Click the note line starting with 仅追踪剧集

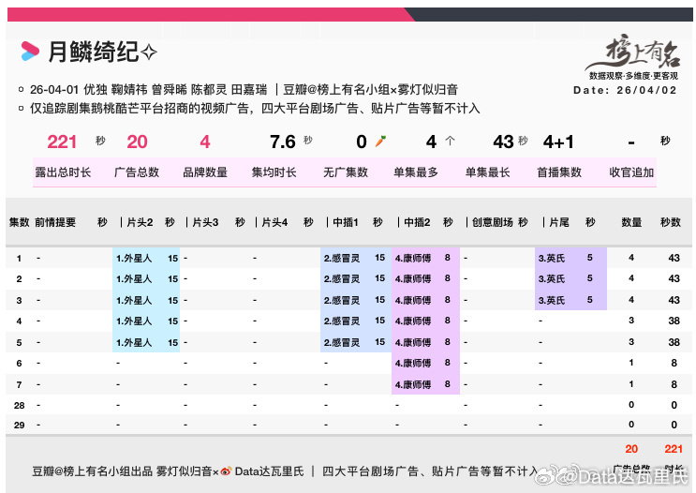pyautogui.click(x=255, y=109)
